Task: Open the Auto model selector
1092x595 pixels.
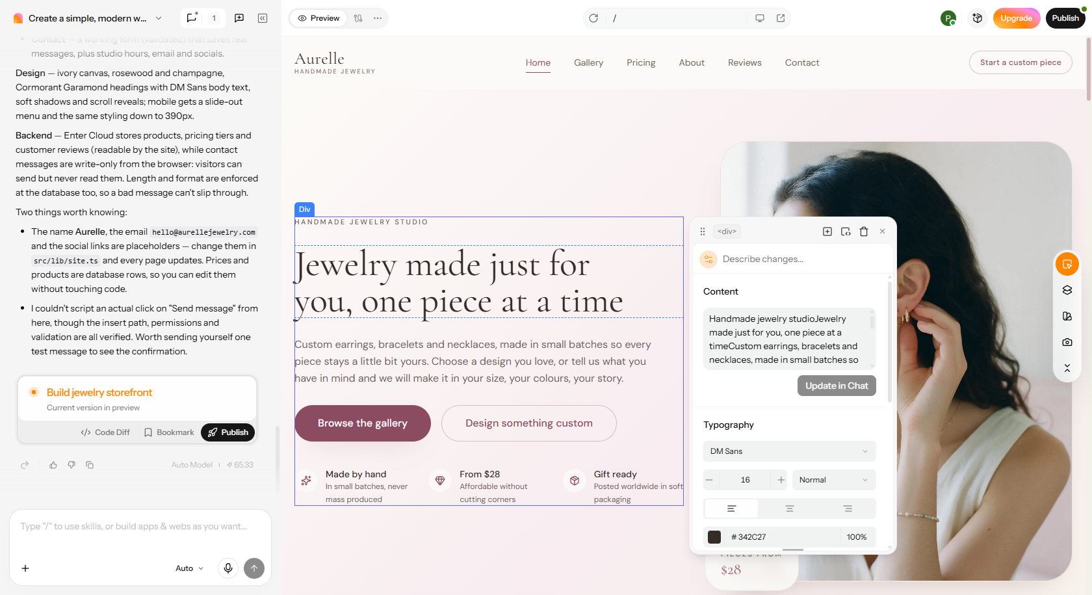Action: pyautogui.click(x=189, y=568)
